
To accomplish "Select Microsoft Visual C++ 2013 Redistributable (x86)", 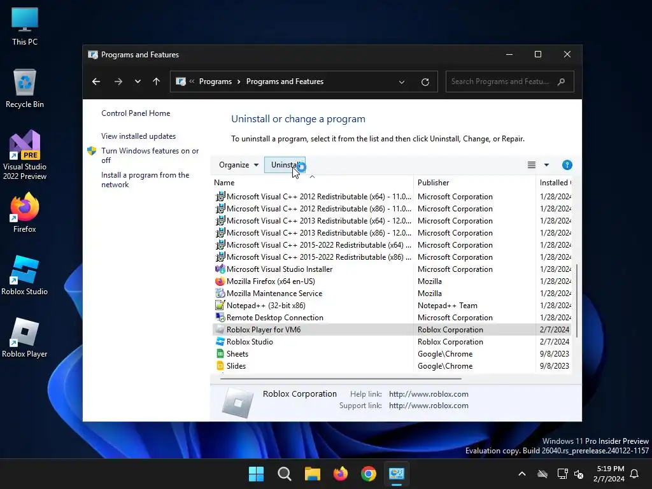I will click(x=392, y=233).
